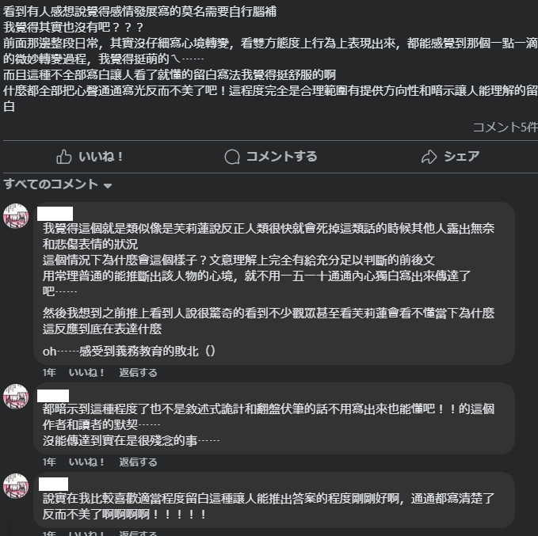Click the dropdown triangle beside すべてのコメント

point(108,186)
